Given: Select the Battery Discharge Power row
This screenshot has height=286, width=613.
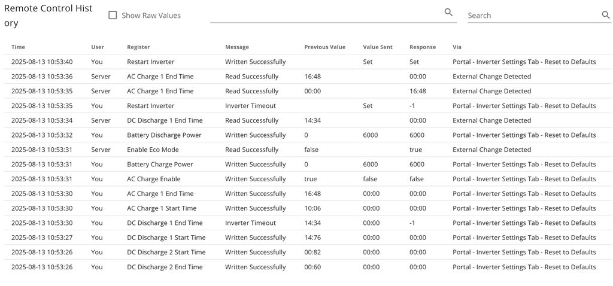Looking at the screenshot, I should pyautogui.click(x=164, y=135).
